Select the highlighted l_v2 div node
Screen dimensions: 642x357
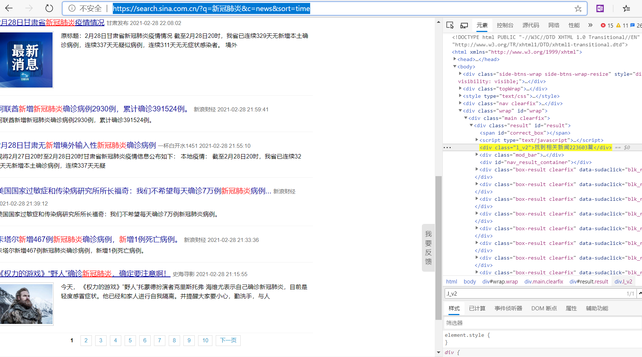pyautogui.click(x=545, y=147)
